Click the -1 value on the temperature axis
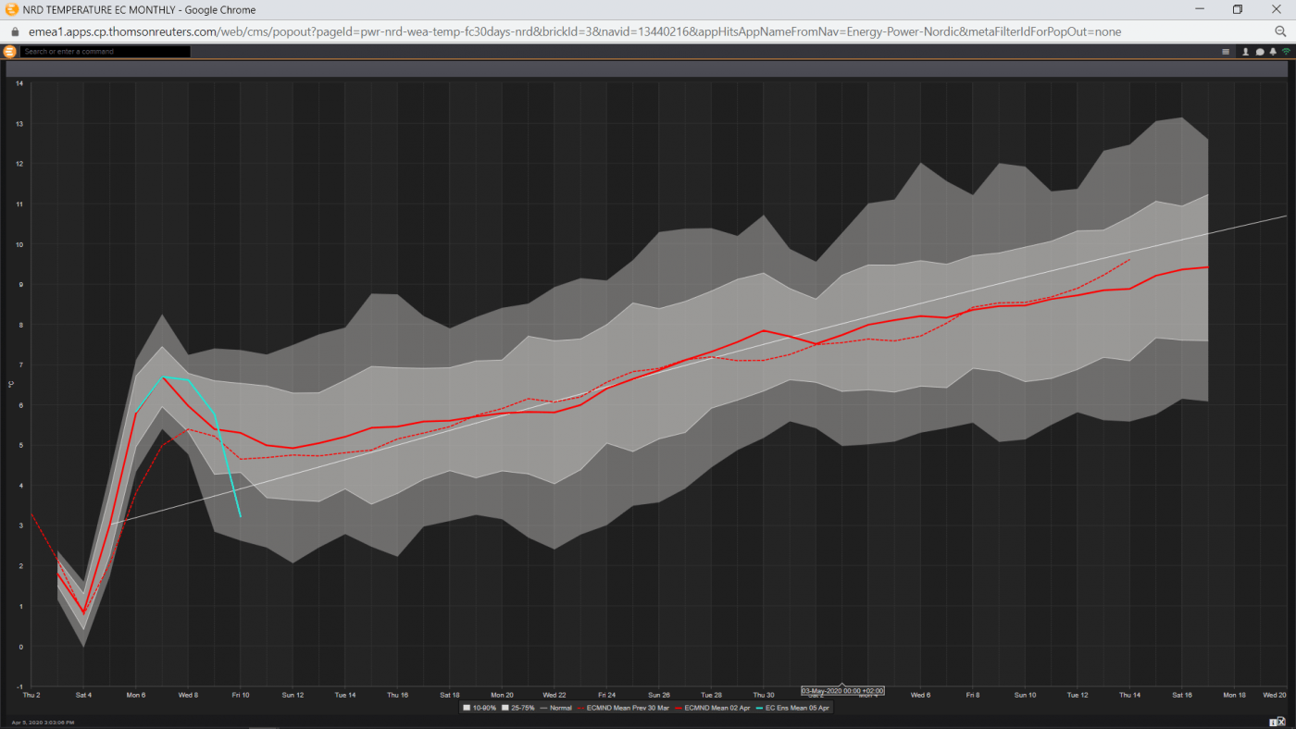Screen dimensions: 1296x729 coord(19,686)
